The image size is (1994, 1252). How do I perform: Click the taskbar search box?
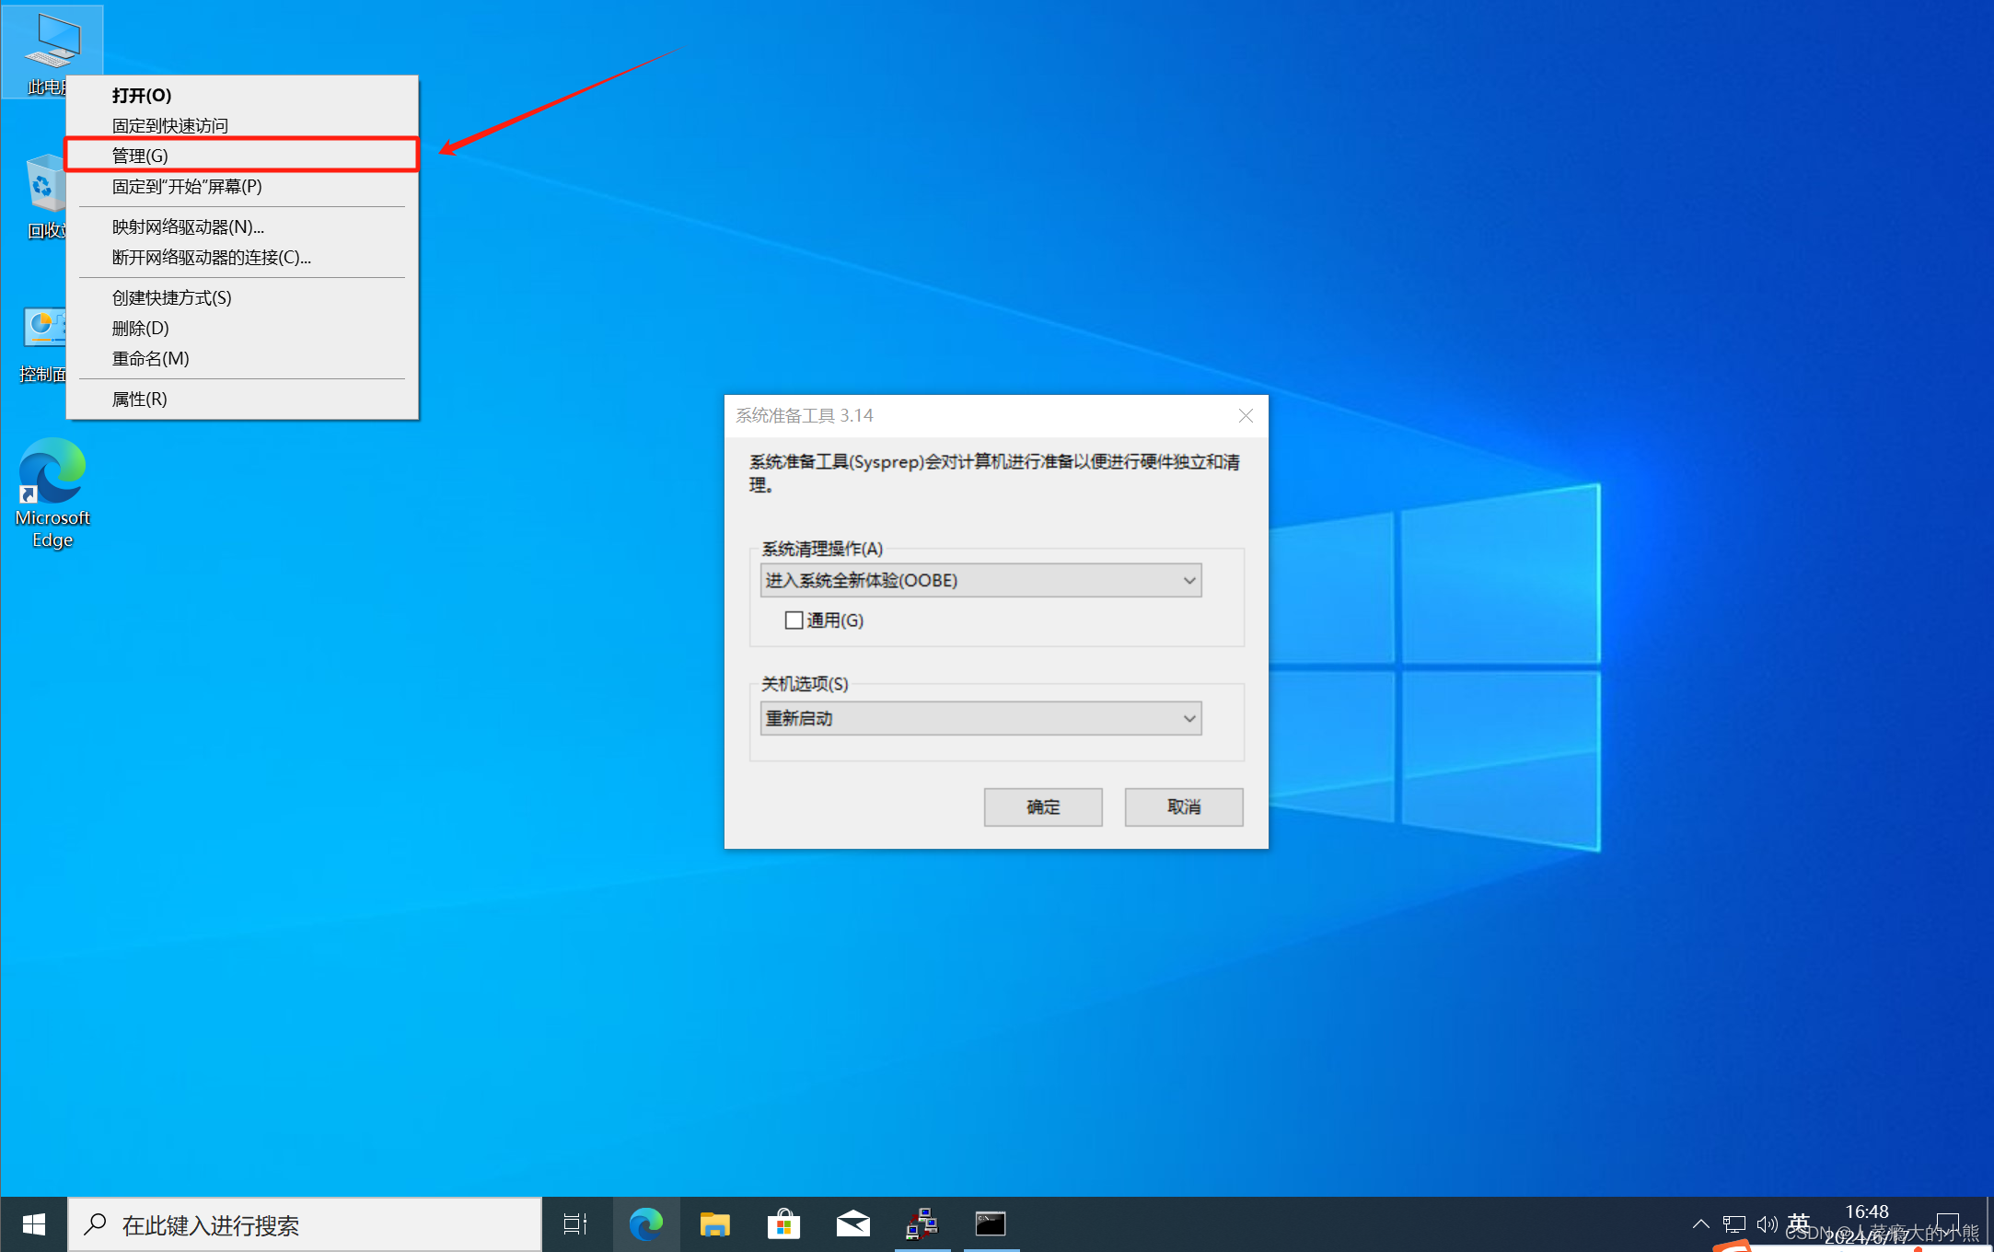point(304,1224)
